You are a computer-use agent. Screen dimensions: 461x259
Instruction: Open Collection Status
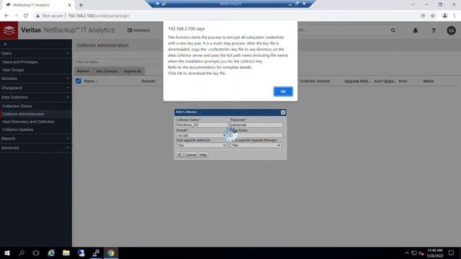click(x=17, y=106)
